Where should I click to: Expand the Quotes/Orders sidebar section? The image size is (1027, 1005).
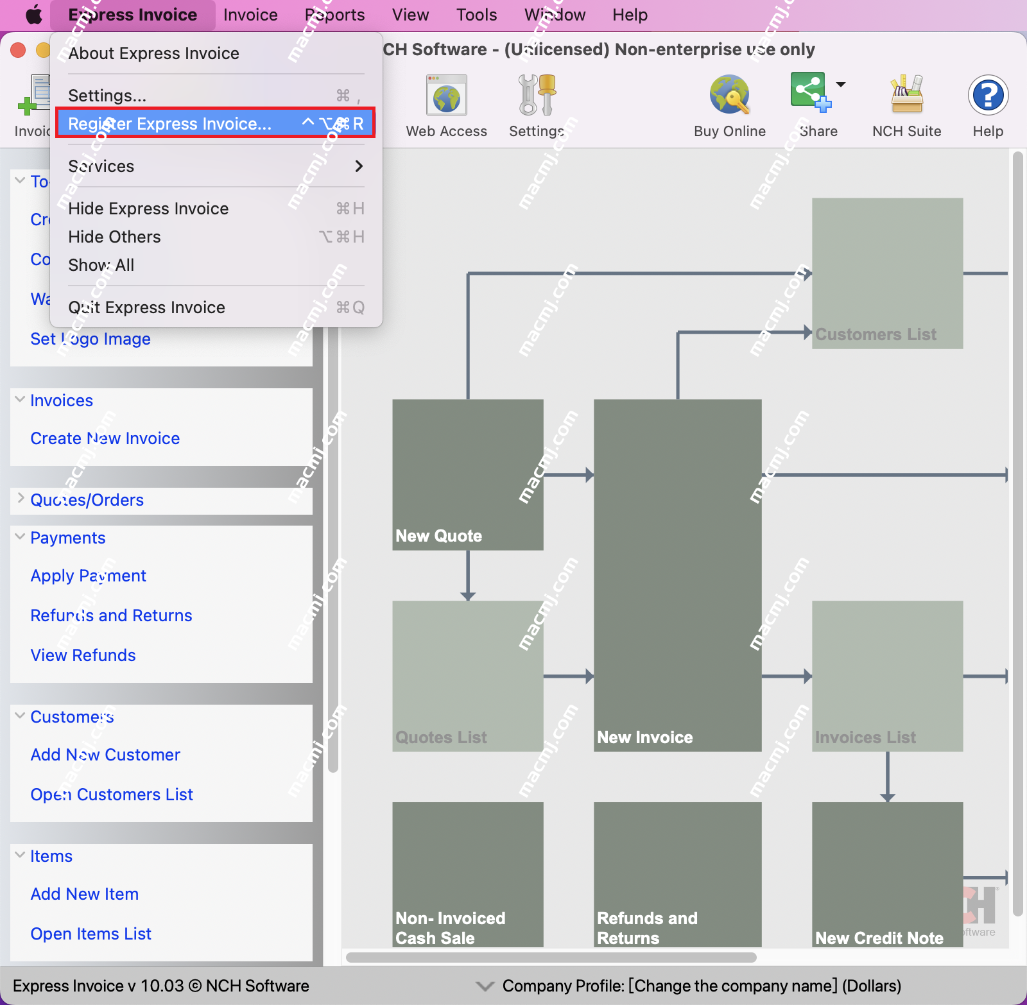tap(20, 499)
